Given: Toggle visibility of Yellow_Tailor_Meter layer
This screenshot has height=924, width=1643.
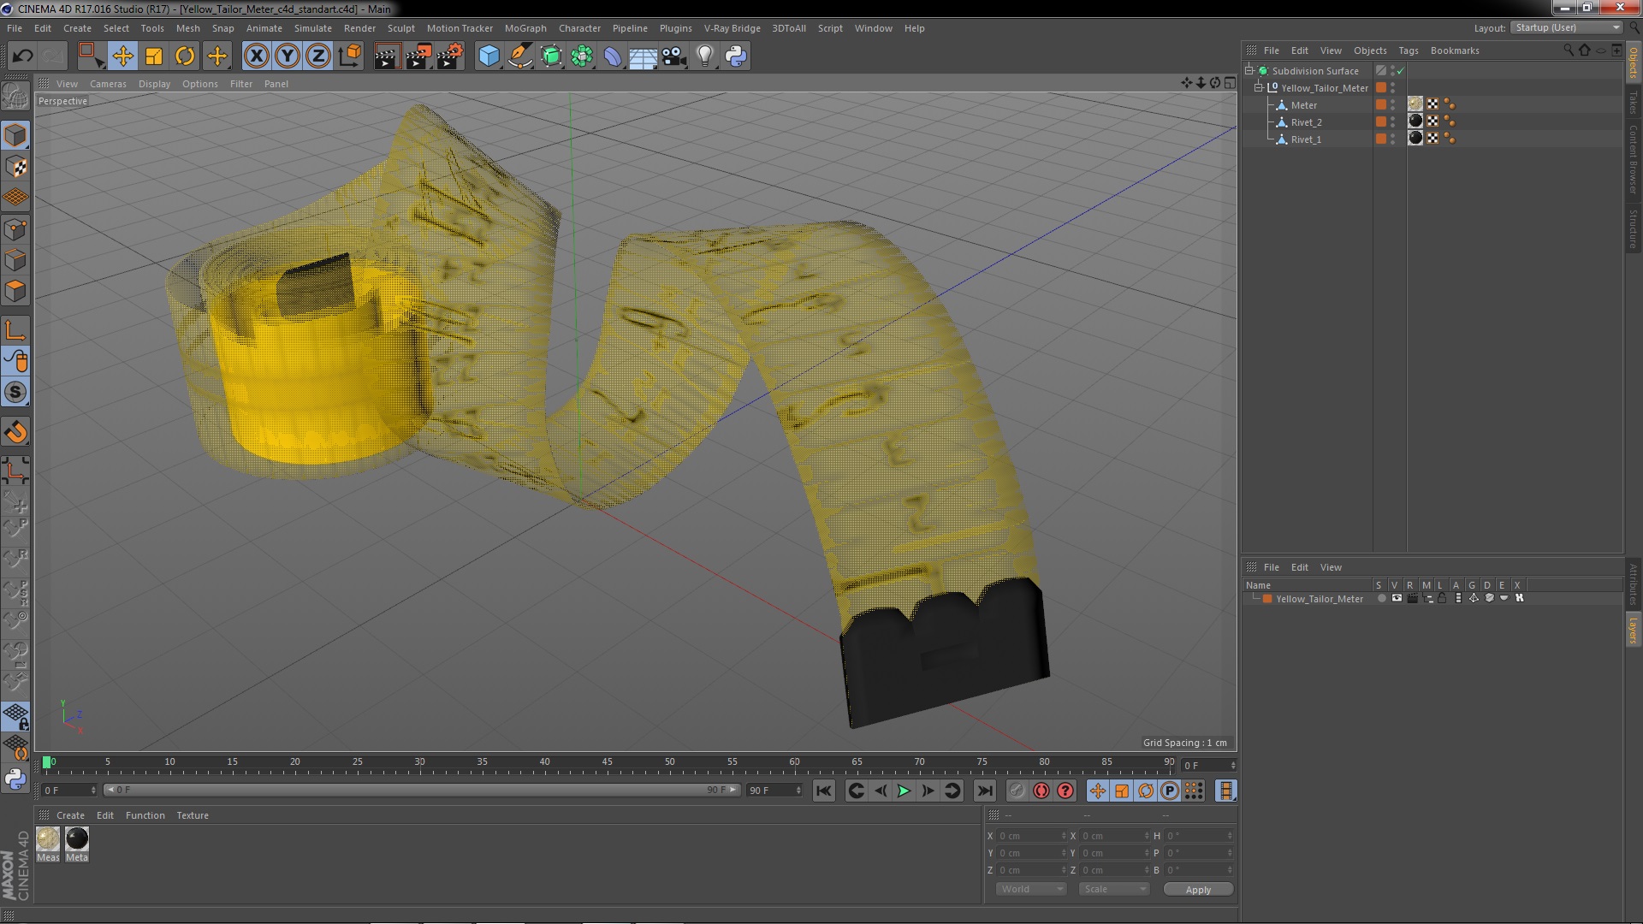Looking at the screenshot, I should click(1397, 599).
